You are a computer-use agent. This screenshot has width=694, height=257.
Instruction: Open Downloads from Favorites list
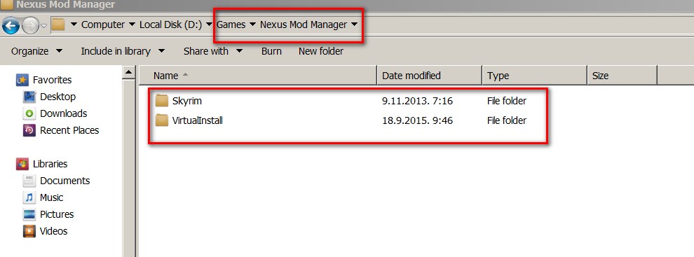[63, 113]
